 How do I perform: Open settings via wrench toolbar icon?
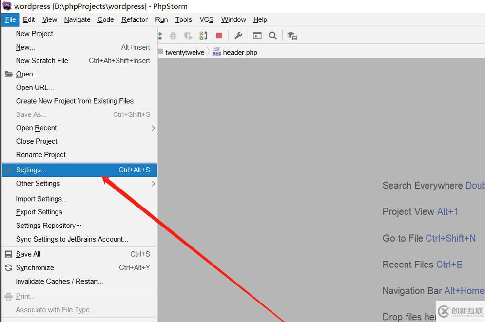[x=238, y=36]
